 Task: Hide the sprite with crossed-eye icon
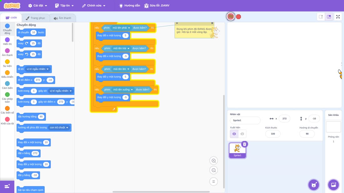242,134
